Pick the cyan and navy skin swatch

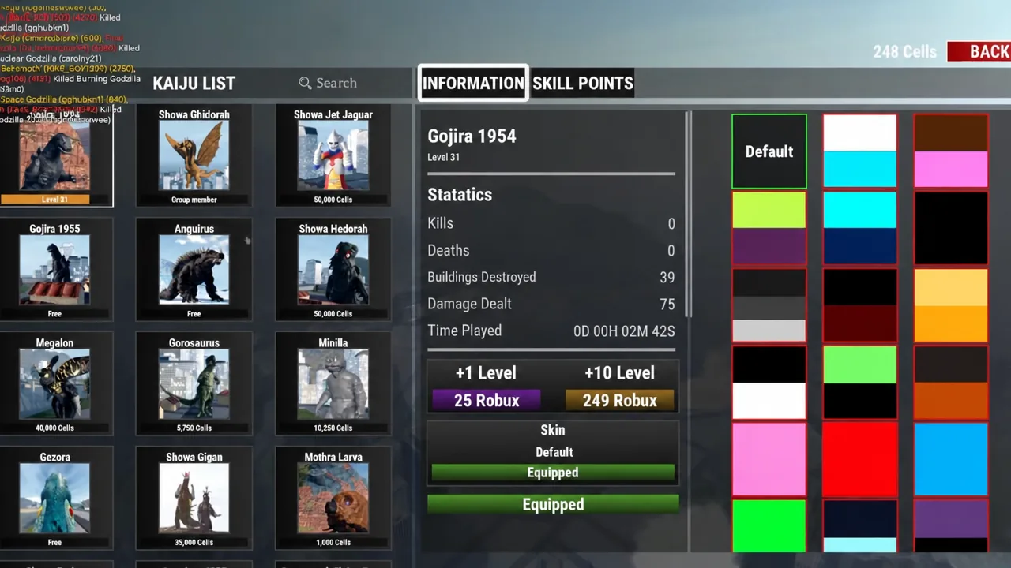860,228
